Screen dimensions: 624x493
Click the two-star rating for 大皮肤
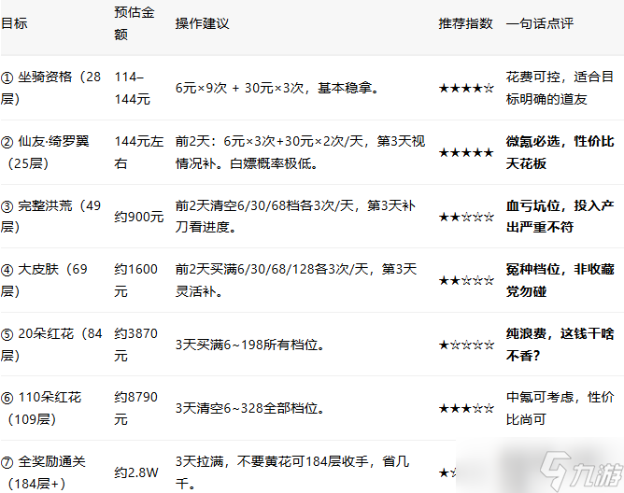tap(466, 280)
